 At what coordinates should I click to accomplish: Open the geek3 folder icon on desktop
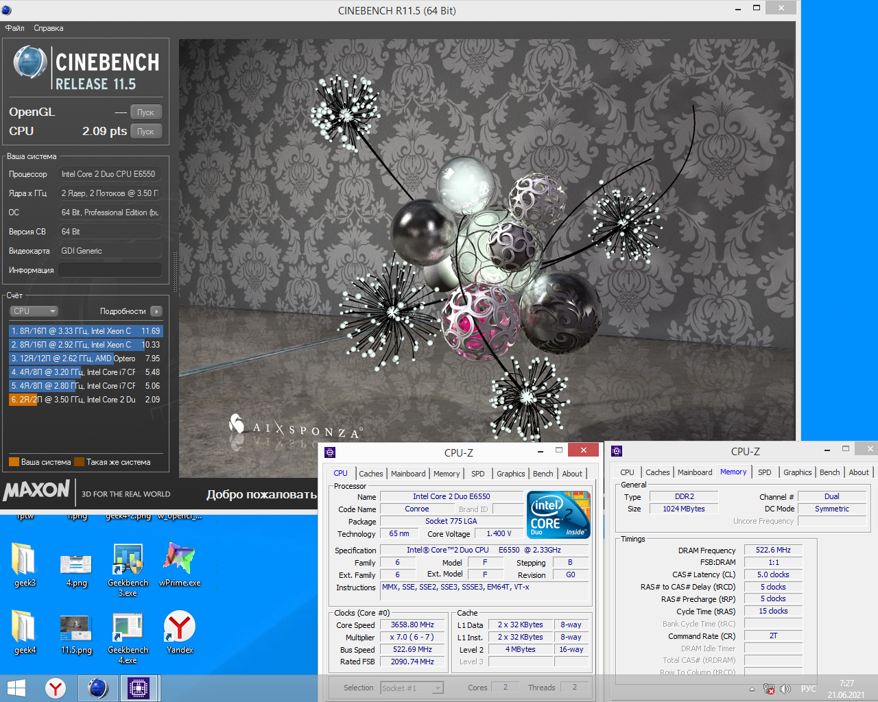pyautogui.click(x=25, y=566)
